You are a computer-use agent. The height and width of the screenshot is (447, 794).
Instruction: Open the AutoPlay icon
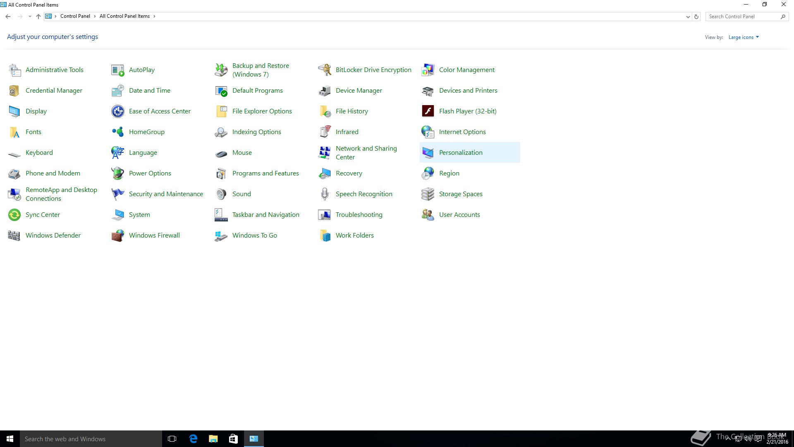118,70
